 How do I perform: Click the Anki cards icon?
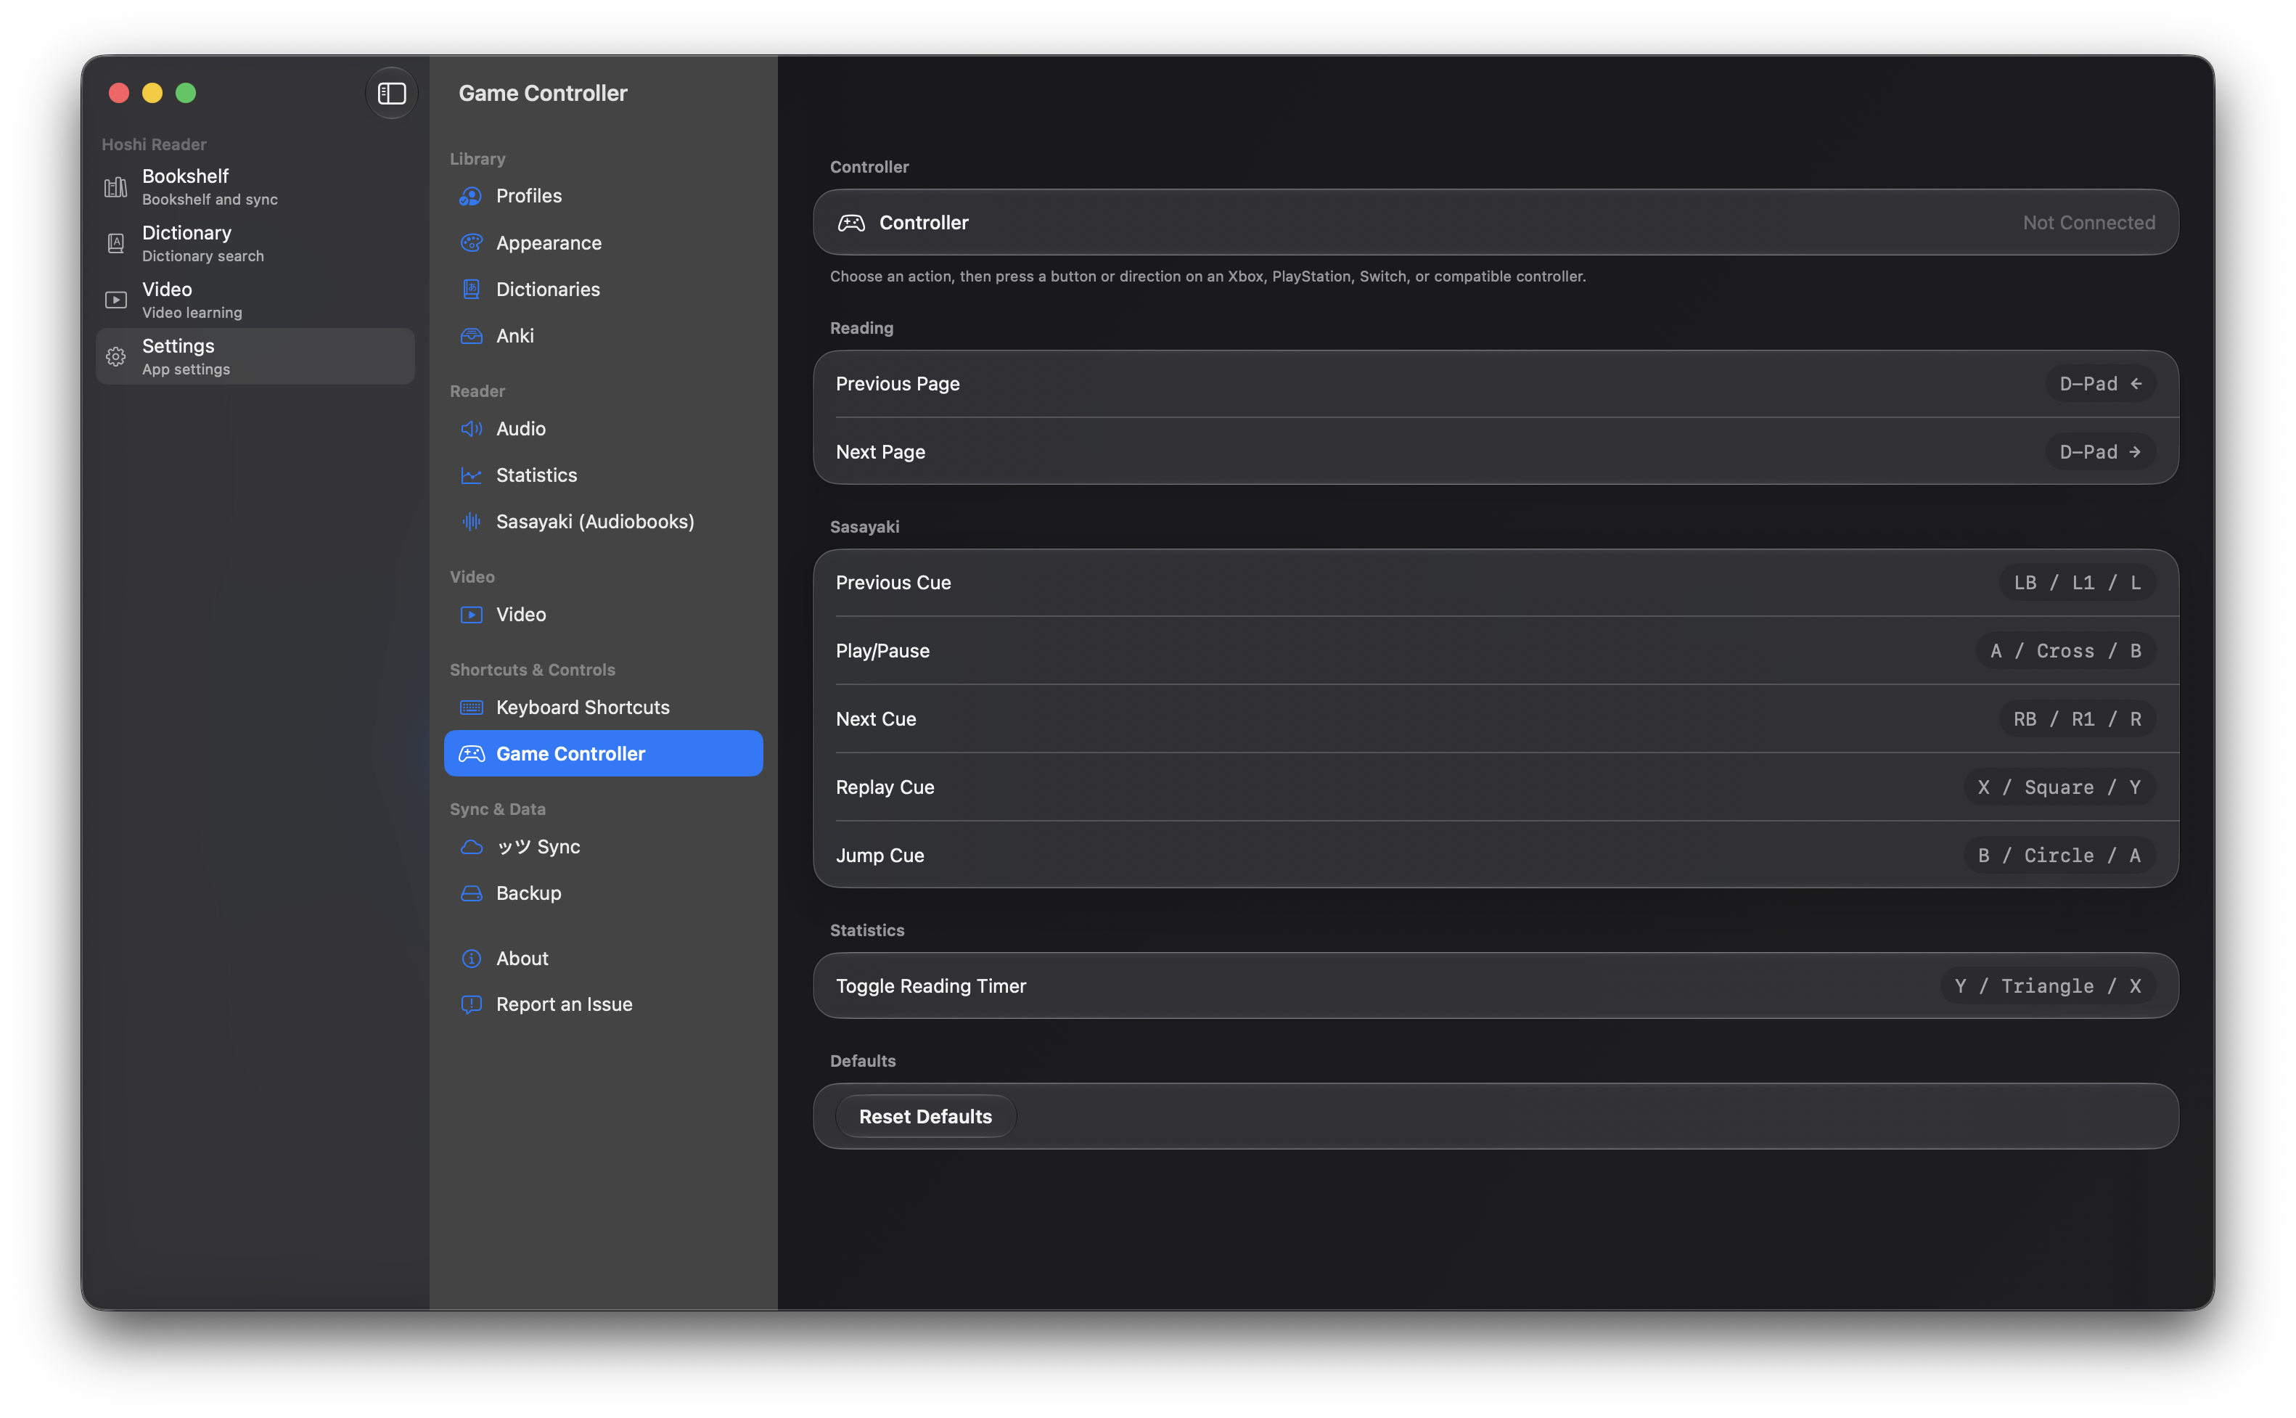point(472,336)
